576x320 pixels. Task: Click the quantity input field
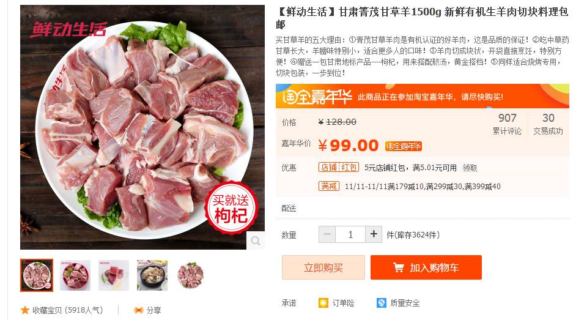coord(350,234)
